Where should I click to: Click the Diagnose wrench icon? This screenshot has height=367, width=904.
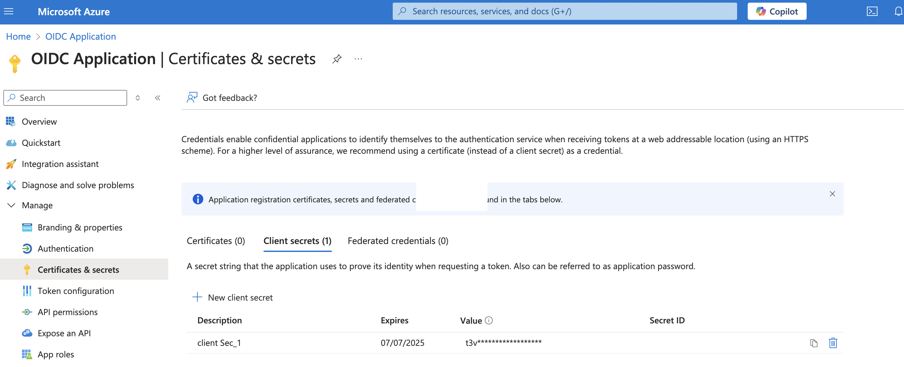(11, 185)
